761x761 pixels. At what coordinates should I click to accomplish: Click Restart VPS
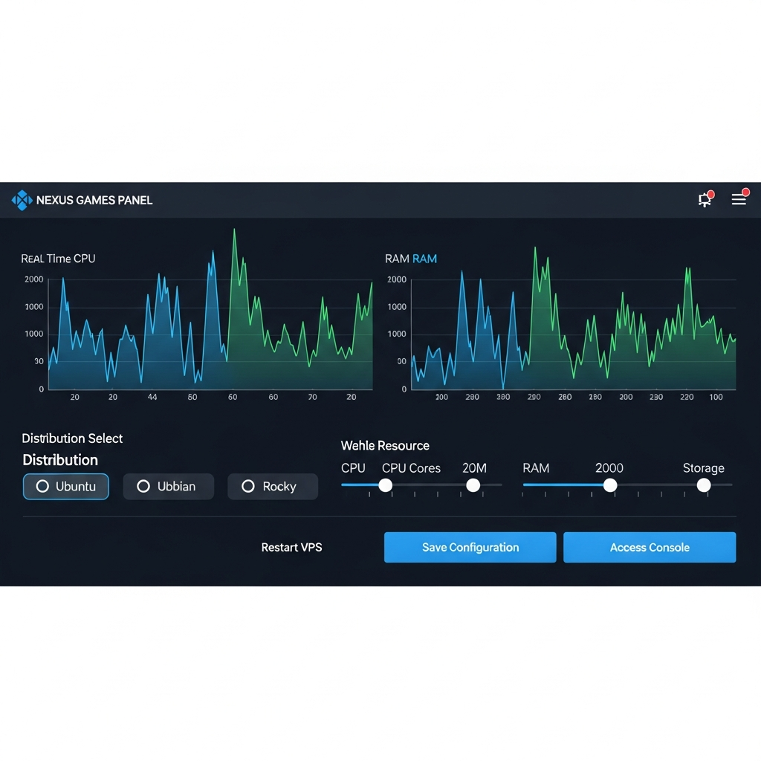291,548
